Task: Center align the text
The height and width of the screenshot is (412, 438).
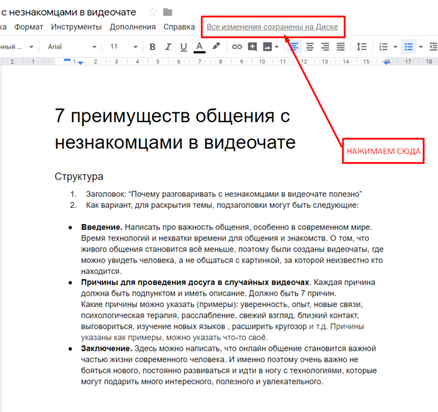Action: (310, 47)
